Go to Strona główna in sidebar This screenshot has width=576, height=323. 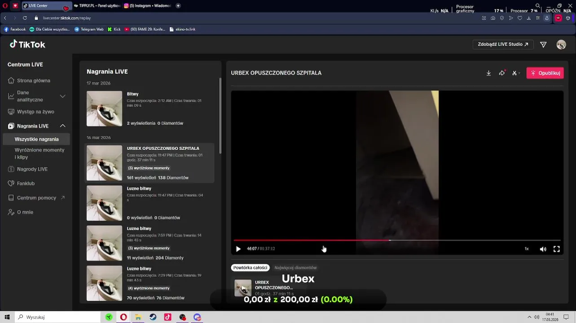29,81
